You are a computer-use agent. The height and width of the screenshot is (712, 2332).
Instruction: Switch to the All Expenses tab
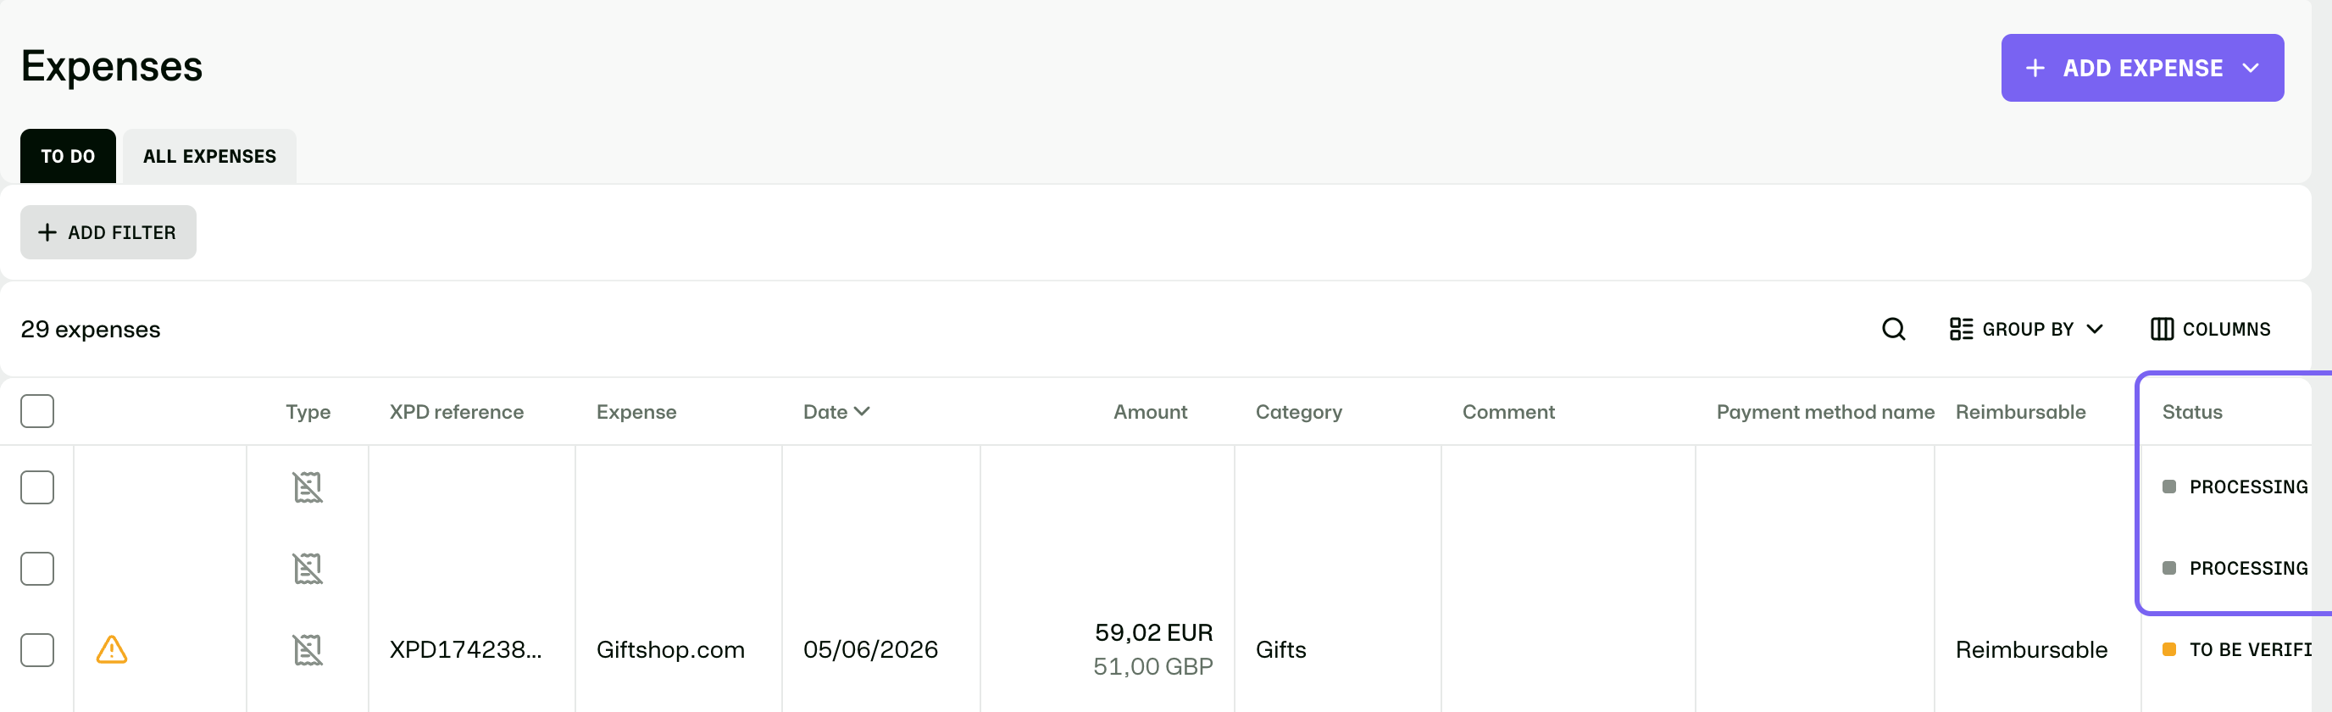coord(209,156)
